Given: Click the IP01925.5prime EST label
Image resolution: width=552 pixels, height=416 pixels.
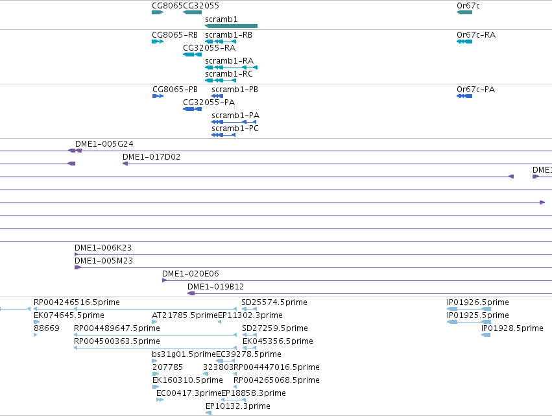Looking at the screenshot, I should 477,315.
